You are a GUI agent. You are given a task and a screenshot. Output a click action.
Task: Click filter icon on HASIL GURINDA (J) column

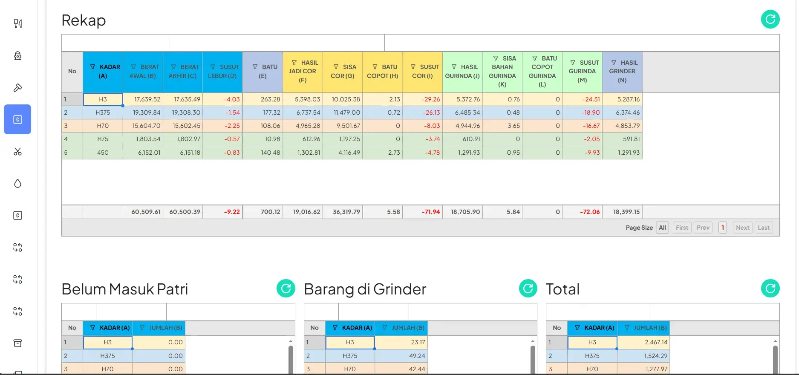tap(454, 67)
